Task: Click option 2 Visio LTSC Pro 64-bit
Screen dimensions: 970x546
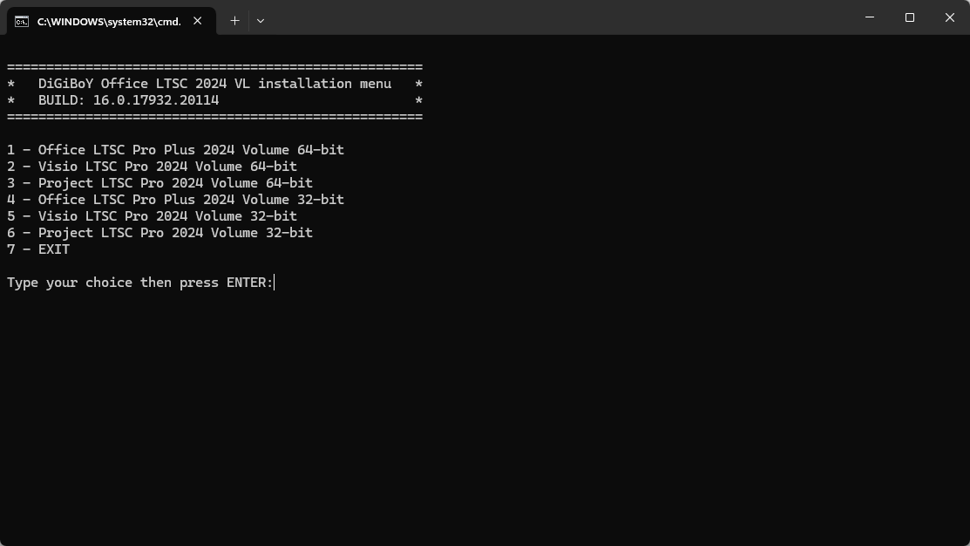Action: click(153, 167)
